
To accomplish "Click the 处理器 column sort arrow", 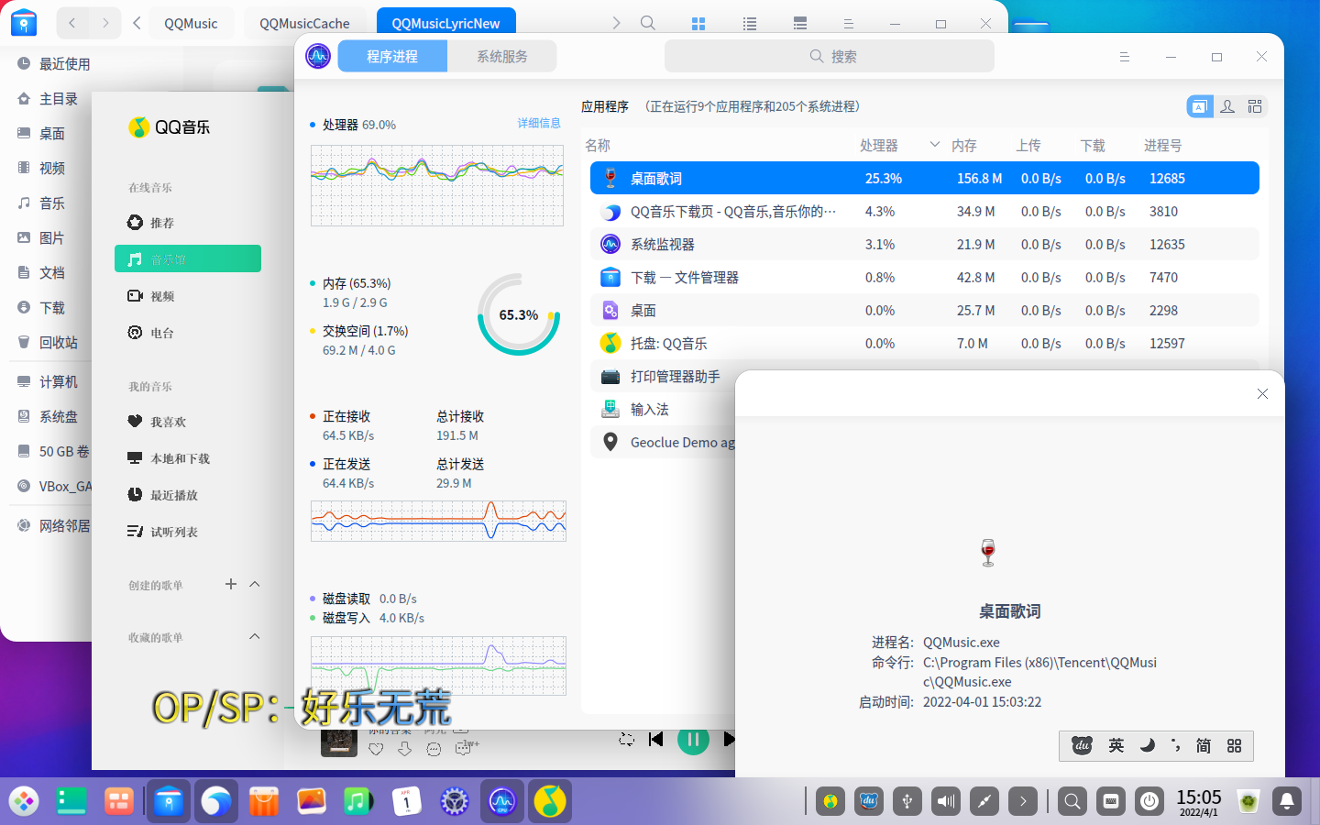I will 934,145.
